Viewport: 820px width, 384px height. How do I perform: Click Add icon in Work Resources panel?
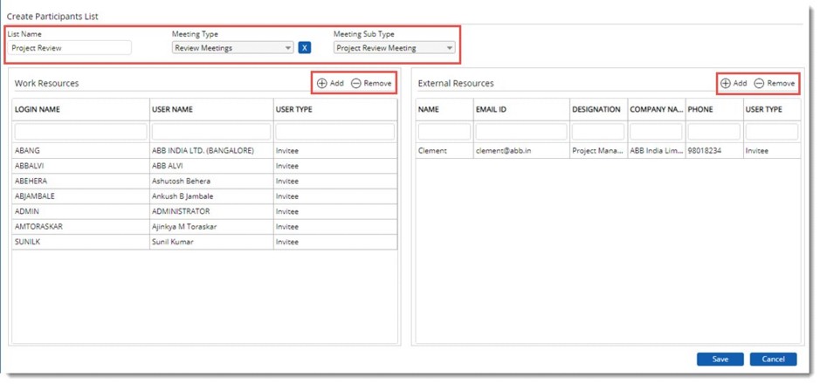point(322,84)
